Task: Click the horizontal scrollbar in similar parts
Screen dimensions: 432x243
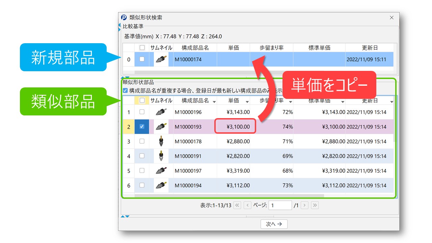Action: pyautogui.click(x=229, y=195)
